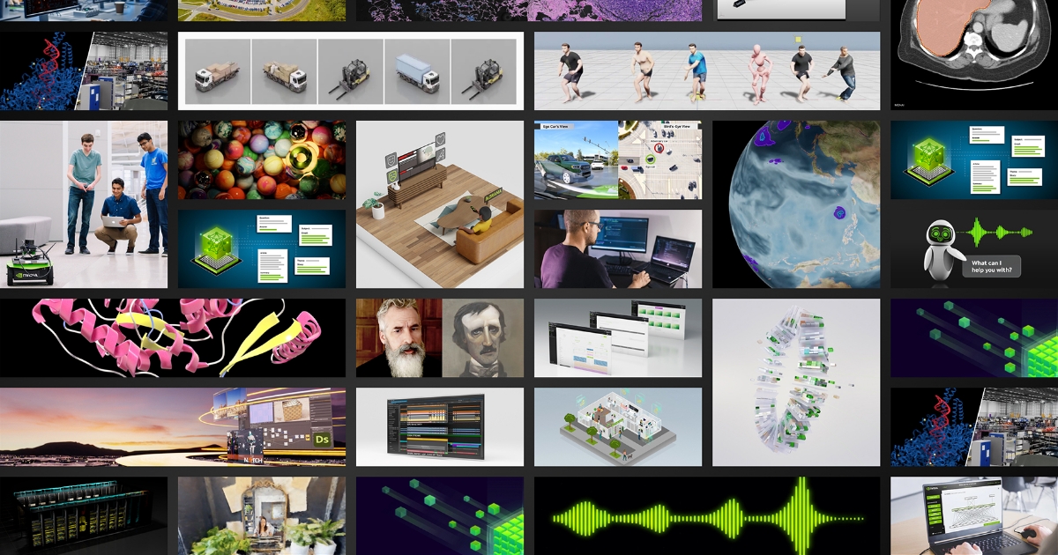Viewport: 1058px width, 555px height.
Task: Click the white chatbot robot character
Action: 941,248
